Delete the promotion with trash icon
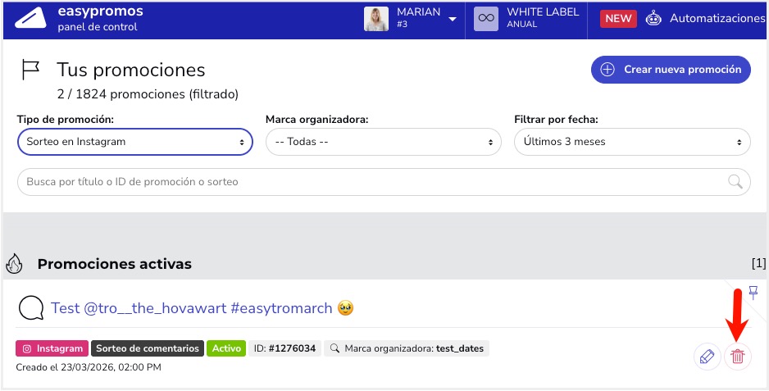769x391 pixels. [x=738, y=357]
